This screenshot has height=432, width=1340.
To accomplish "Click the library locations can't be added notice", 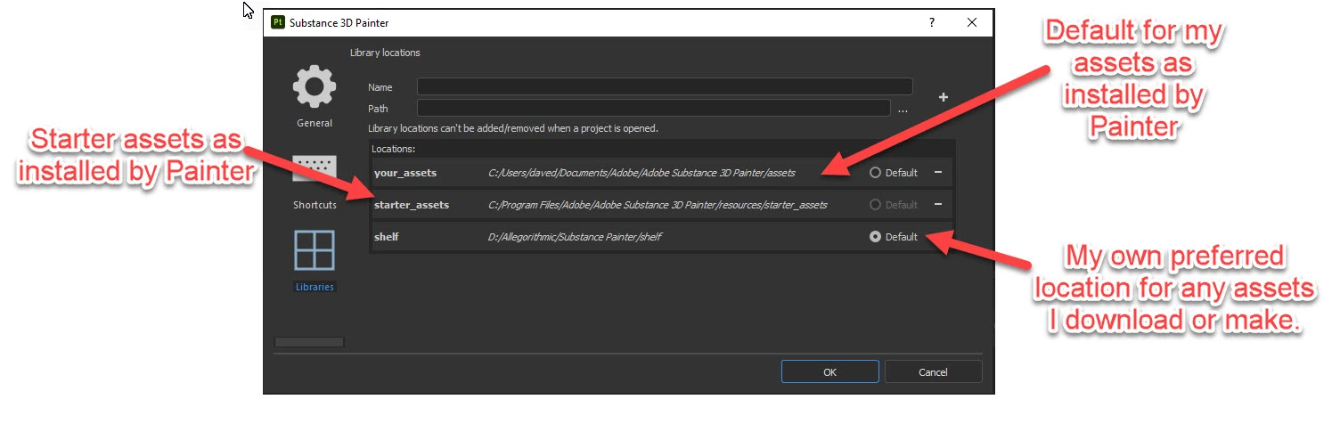I will click(x=513, y=128).
